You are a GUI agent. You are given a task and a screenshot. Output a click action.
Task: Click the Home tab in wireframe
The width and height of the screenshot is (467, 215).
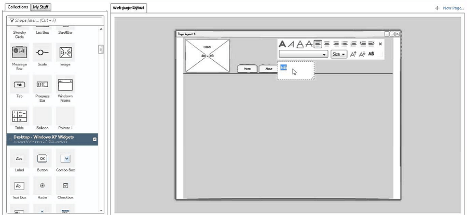click(x=248, y=68)
